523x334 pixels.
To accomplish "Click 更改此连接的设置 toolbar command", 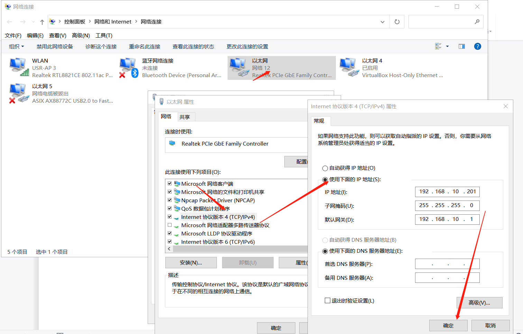I will [x=247, y=46].
